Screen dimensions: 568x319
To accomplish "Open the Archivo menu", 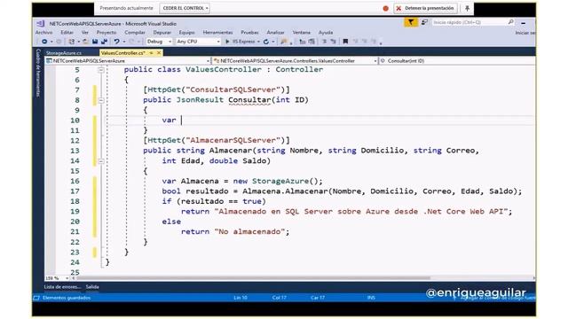I will tap(43, 33).
